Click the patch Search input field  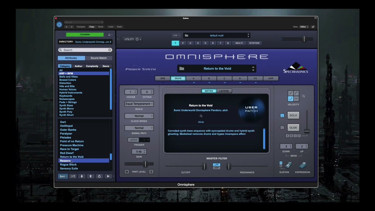[x=85, y=50]
